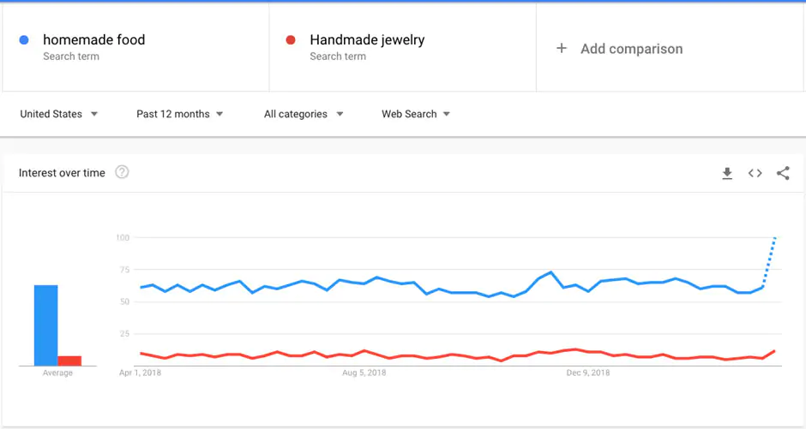Share the interest over time chart

pos(783,173)
